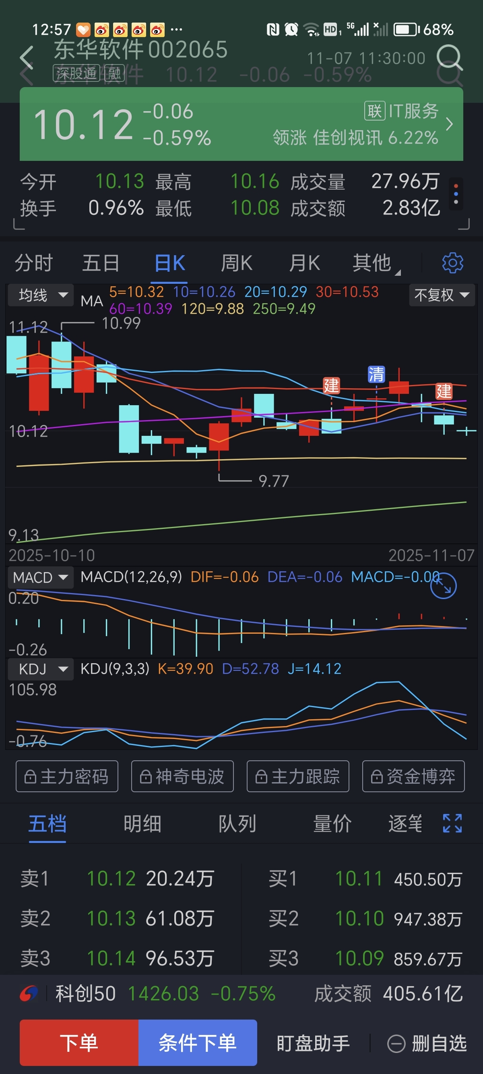The height and width of the screenshot is (1074, 483).
Task: Tap 买1 price 10.11 row
Action: point(365,878)
